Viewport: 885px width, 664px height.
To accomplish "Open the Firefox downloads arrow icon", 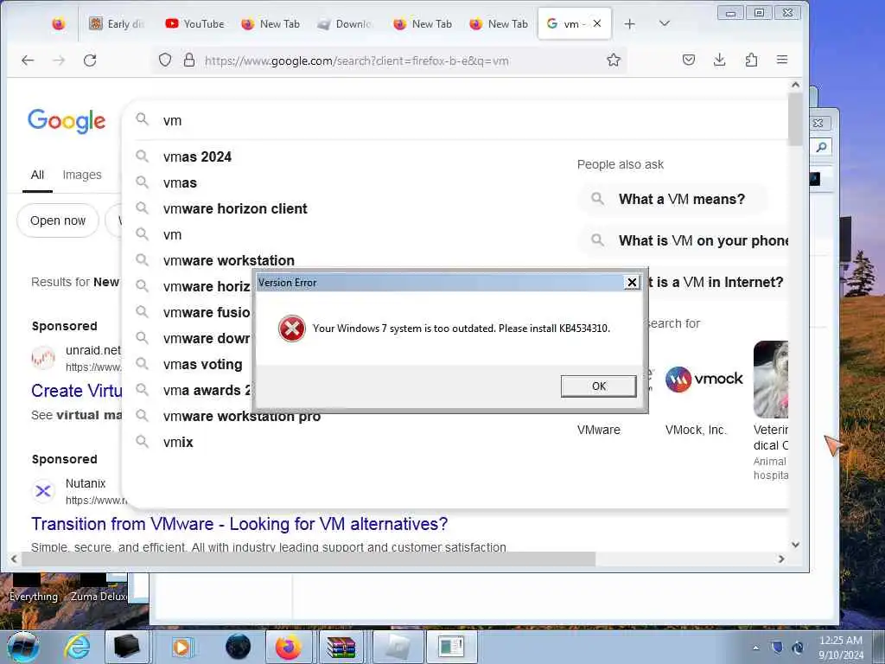I will (720, 60).
